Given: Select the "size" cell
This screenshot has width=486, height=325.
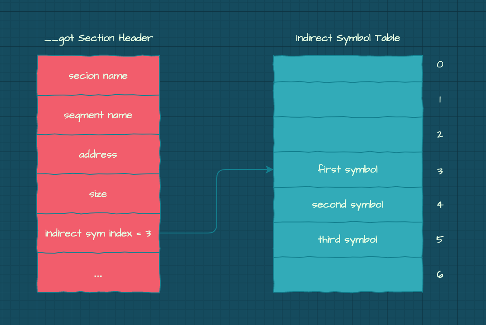Looking at the screenshot, I should tap(98, 194).
